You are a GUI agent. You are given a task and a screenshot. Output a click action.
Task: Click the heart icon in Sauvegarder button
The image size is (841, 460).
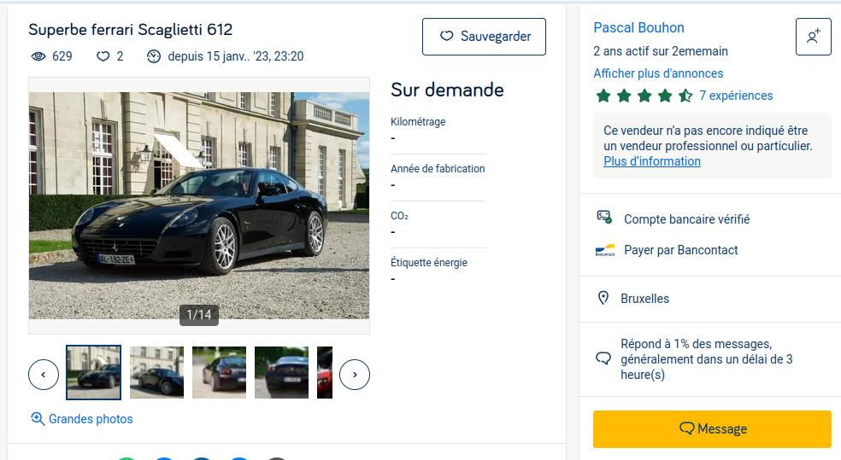coord(446,37)
